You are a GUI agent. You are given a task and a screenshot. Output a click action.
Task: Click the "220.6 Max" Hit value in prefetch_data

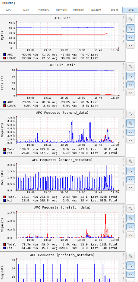68,248
